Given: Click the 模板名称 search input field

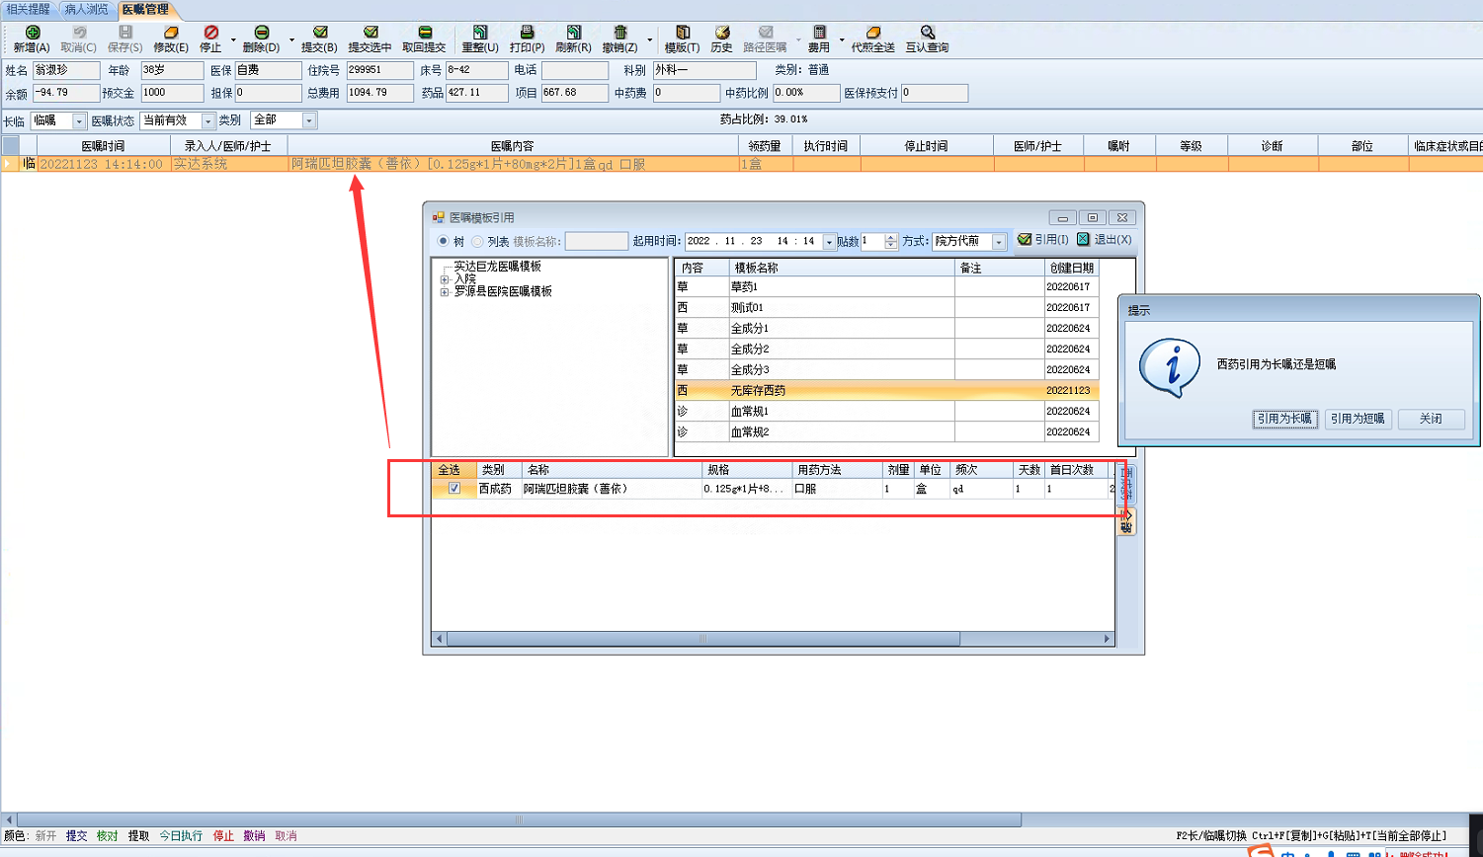Looking at the screenshot, I should (x=596, y=241).
